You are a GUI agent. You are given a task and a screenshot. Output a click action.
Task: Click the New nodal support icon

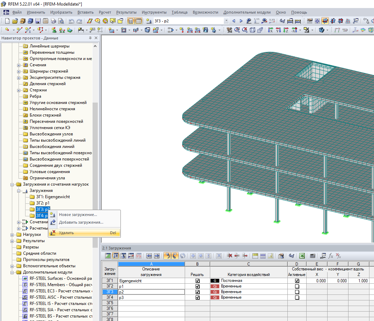(x=54, y=30)
